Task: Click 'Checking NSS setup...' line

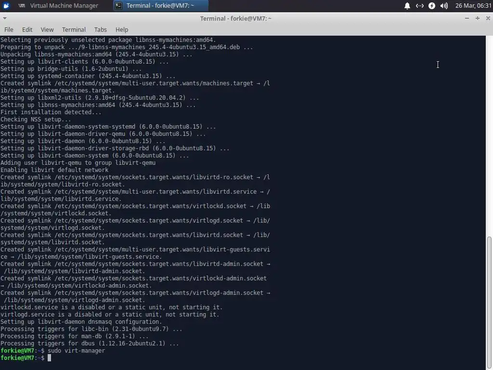Action: click(x=36, y=119)
